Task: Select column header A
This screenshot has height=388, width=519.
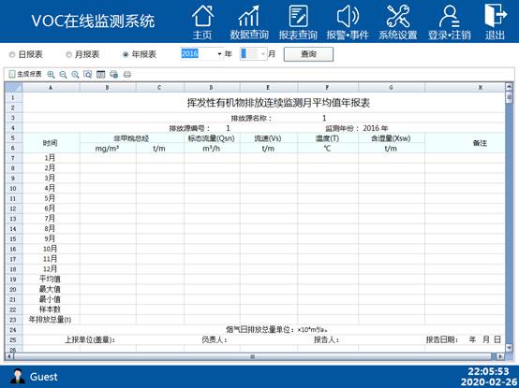Action: 51,88
